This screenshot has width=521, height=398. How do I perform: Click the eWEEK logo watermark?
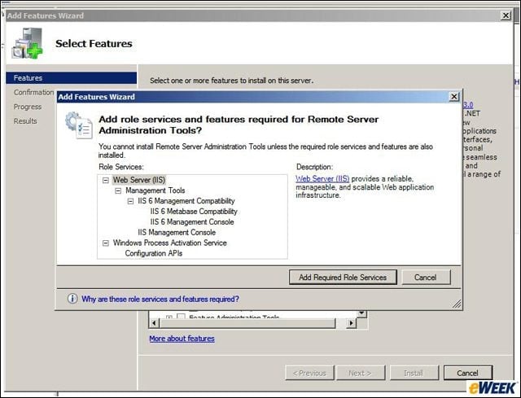[493, 387]
